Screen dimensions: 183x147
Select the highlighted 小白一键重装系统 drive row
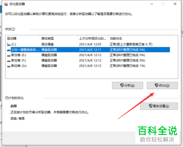pyautogui.click(x=88, y=50)
